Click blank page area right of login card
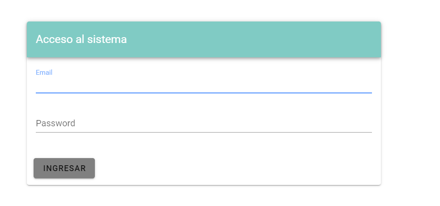440x206 pixels. point(411,103)
